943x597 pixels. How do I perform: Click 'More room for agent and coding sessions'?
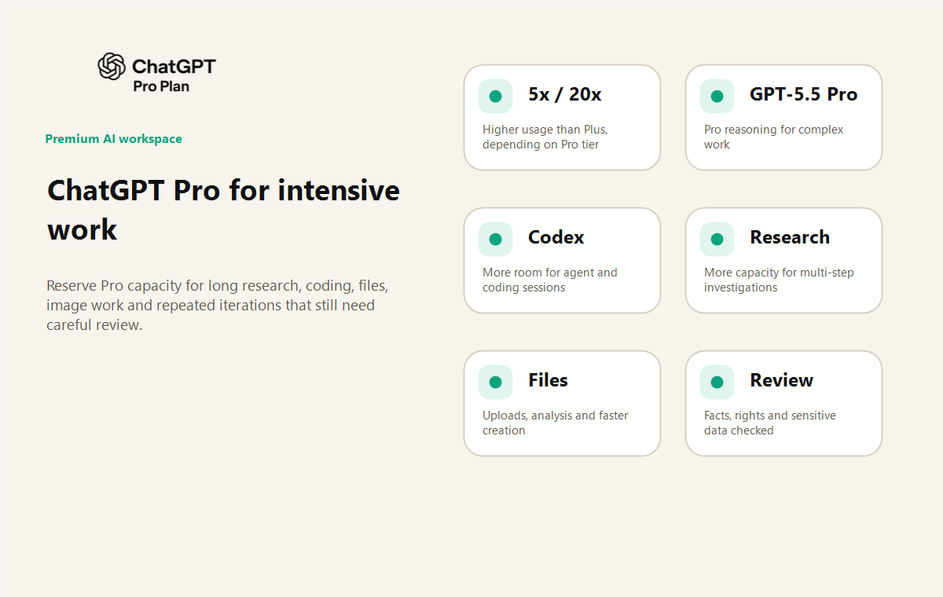550,280
